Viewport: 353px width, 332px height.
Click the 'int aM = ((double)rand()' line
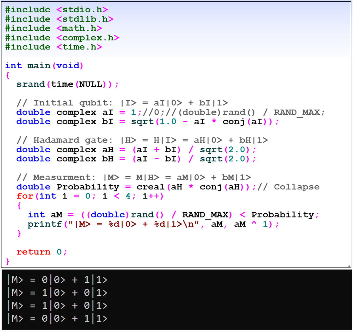pyautogui.click(x=174, y=215)
